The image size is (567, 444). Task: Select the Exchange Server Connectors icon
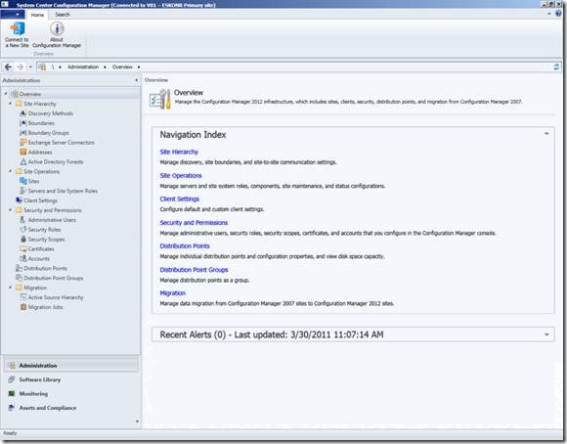tap(23, 142)
